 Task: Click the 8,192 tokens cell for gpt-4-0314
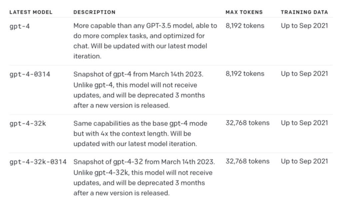coord(245,74)
